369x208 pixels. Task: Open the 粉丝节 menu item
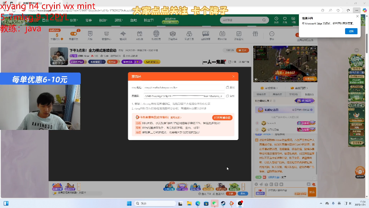coord(149,20)
